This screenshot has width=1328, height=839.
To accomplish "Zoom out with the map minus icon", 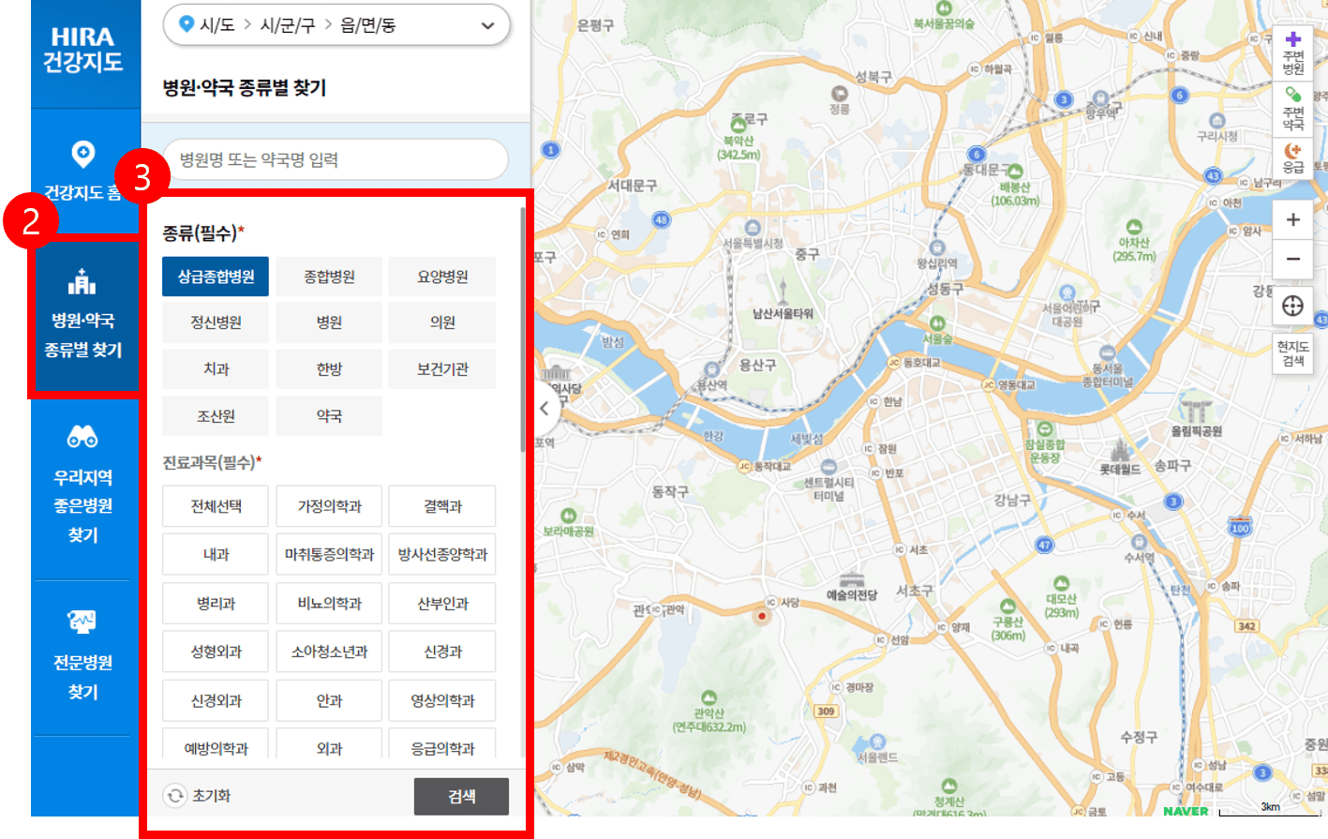I will coord(1292,261).
